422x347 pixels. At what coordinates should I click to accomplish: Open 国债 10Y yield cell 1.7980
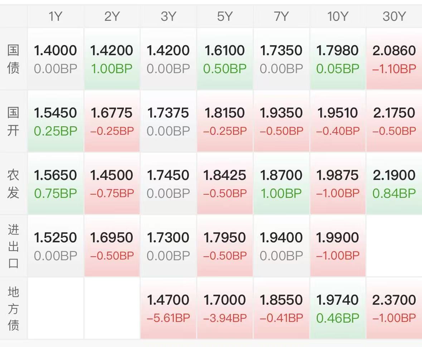point(338,59)
